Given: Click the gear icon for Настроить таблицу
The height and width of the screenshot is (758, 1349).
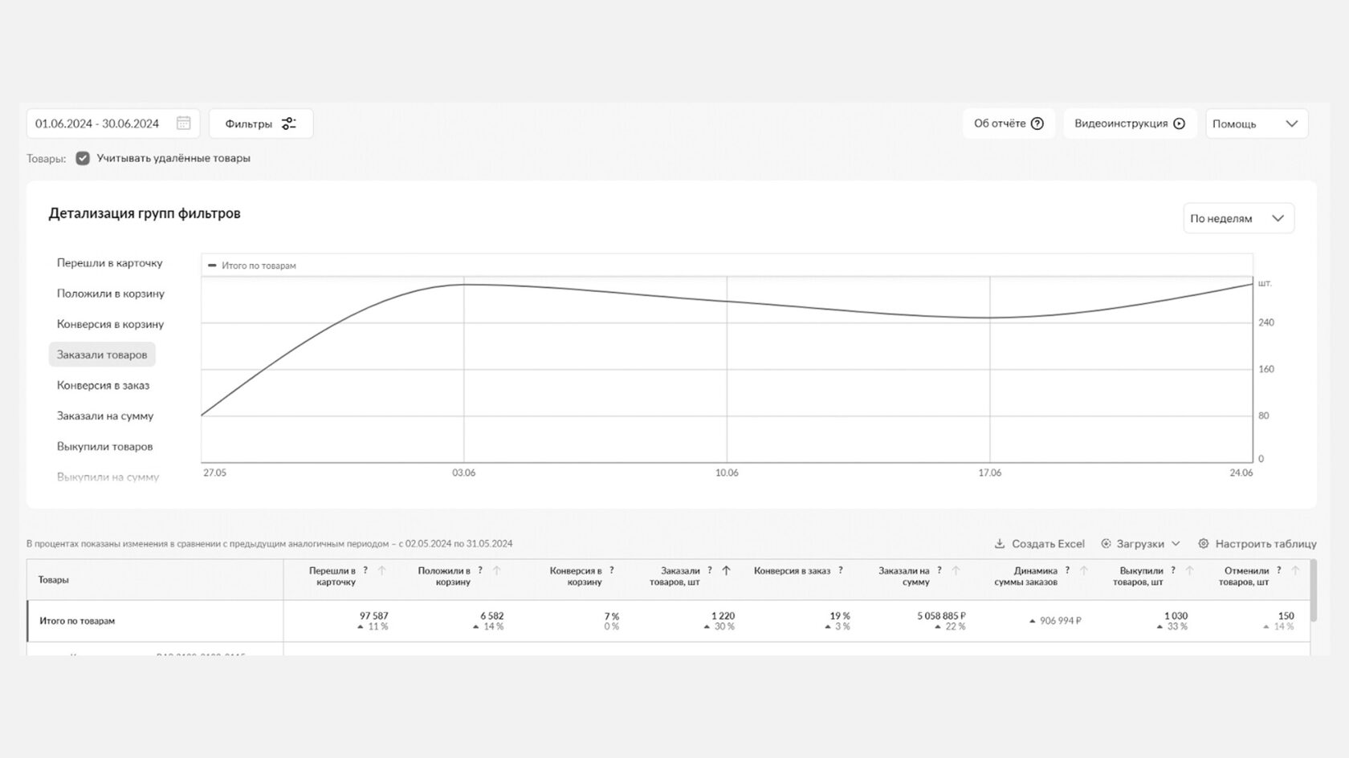Looking at the screenshot, I should 1203,544.
